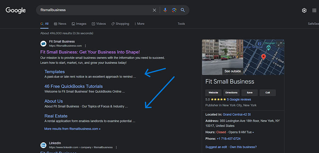Click the Directions button
319x153 pixels.
click(231, 93)
